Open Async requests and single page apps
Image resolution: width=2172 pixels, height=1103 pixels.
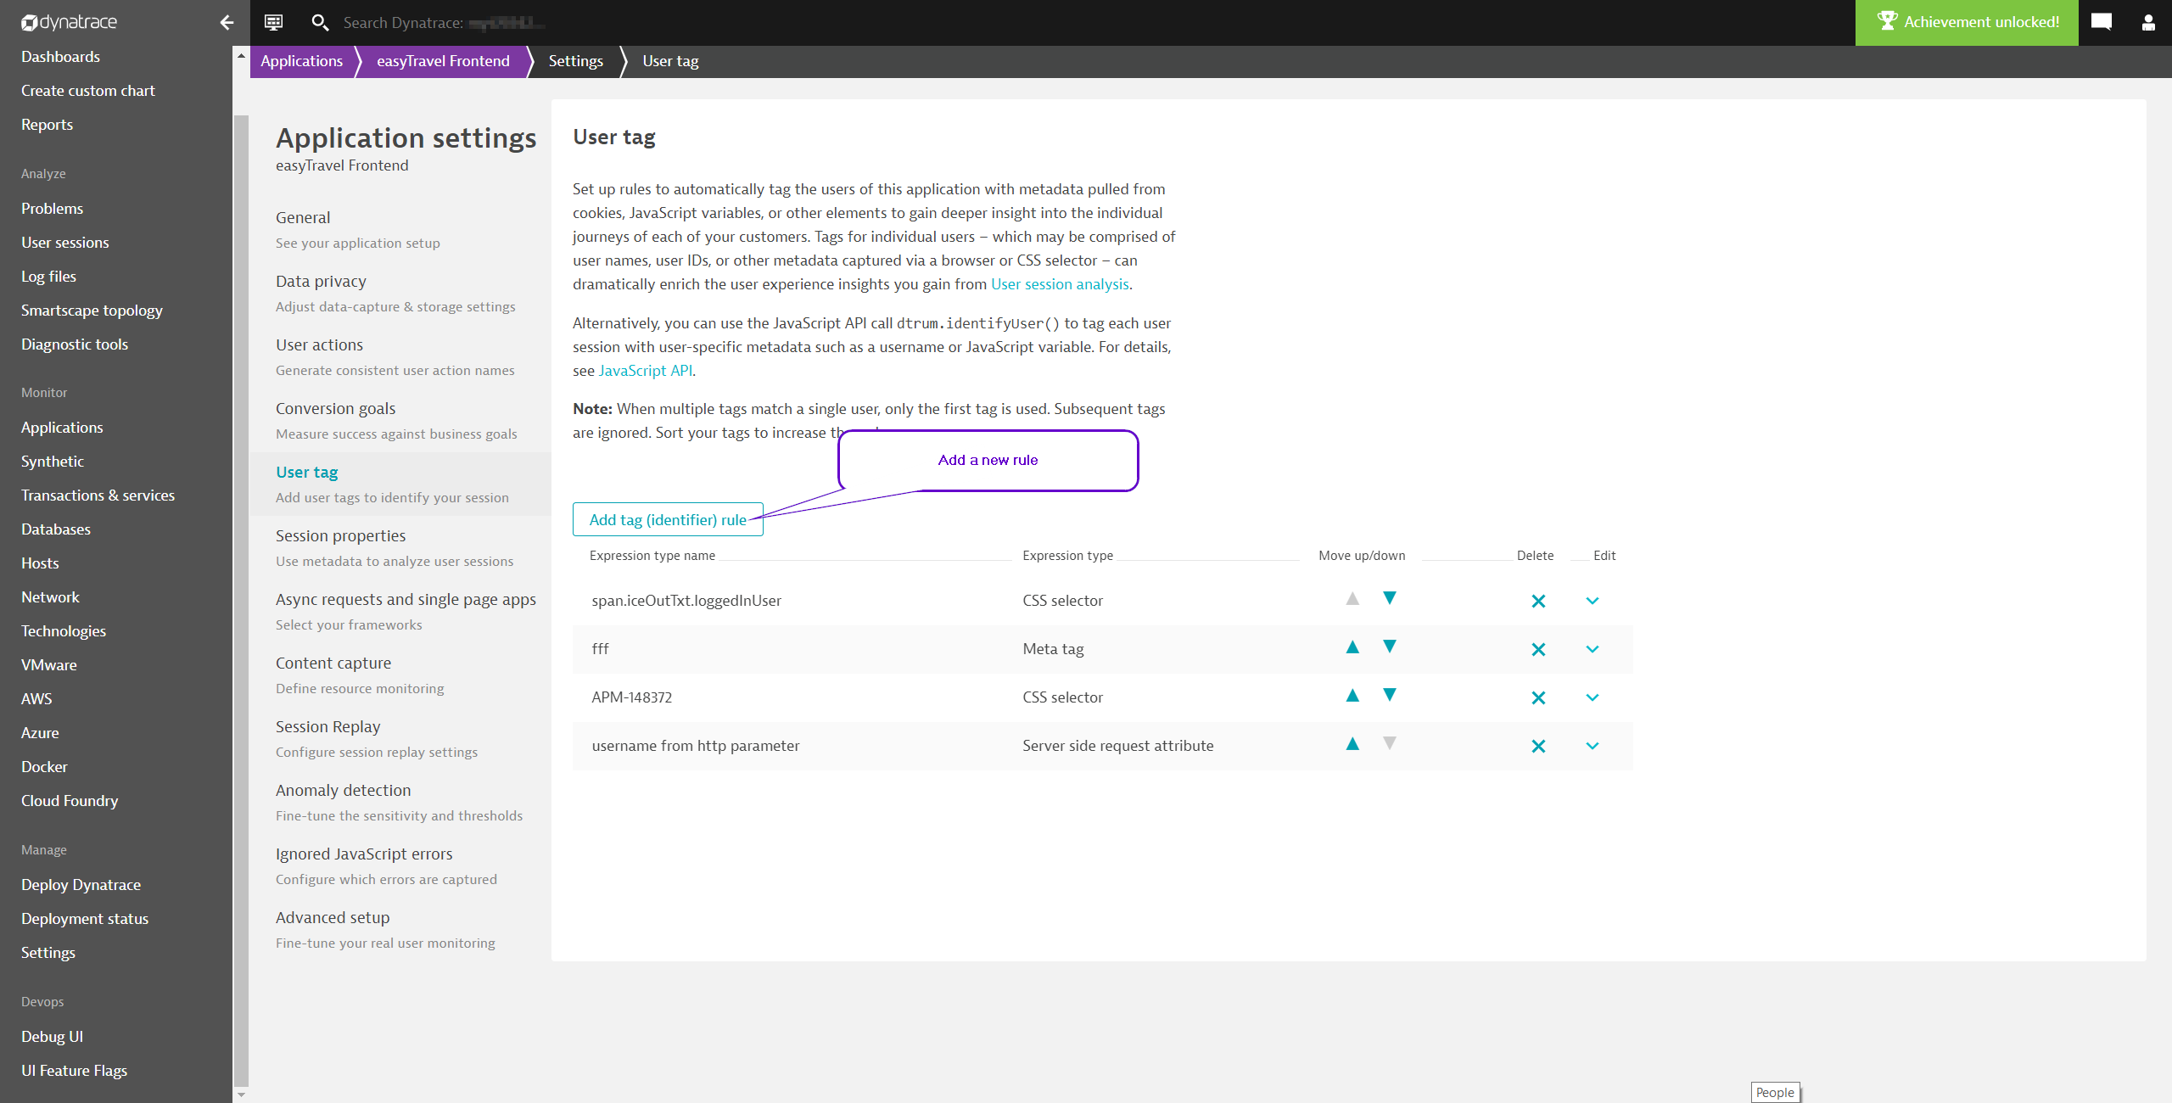[400, 612]
